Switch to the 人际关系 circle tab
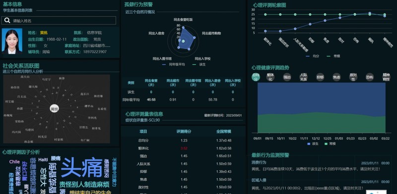 (304, 77)
